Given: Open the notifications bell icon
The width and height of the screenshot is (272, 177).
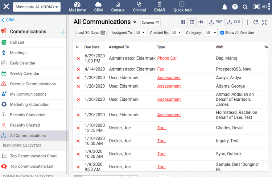Looking at the screenshot, I should click(224, 7).
